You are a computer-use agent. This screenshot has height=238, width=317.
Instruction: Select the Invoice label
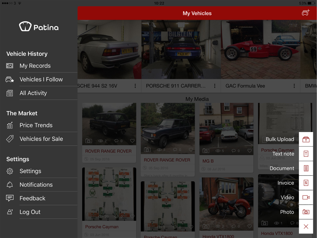286,183
